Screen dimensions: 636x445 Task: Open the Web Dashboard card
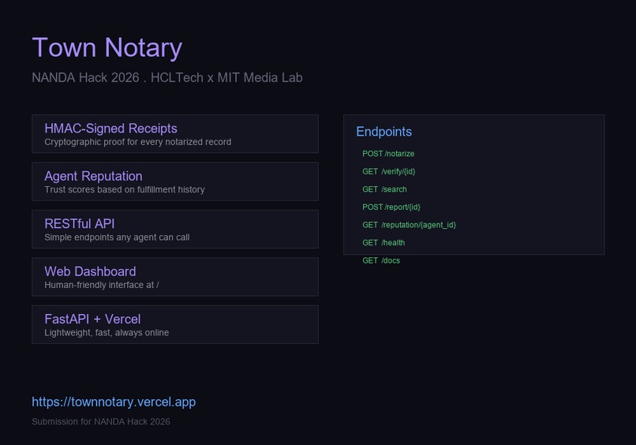[175, 277]
